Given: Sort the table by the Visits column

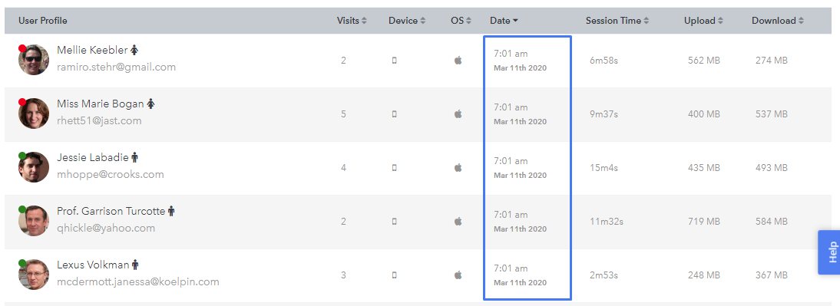Looking at the screenshot, I should click(x=352, y=21).
